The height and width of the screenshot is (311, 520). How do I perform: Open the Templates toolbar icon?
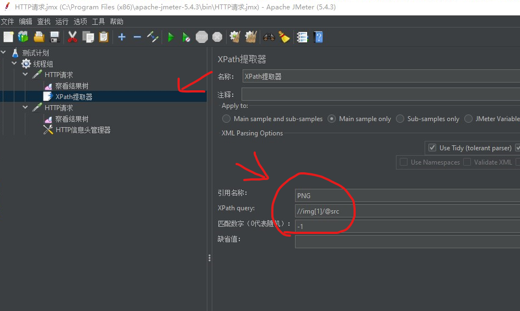[x=23, y=37]
